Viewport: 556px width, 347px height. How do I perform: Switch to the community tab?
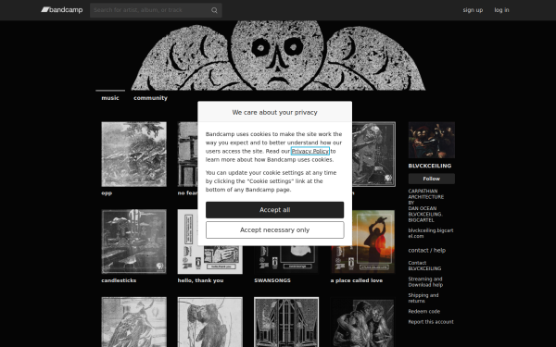tap(150, 98)
